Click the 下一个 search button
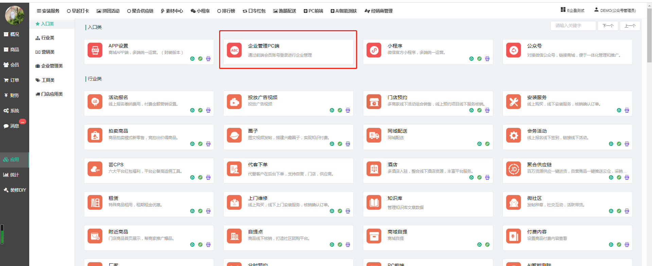The image size is (652, 266). coord(608,26)
